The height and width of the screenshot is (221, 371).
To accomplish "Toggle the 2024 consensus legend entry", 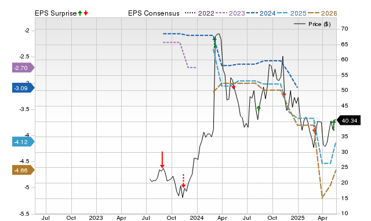I will [261, 13].
